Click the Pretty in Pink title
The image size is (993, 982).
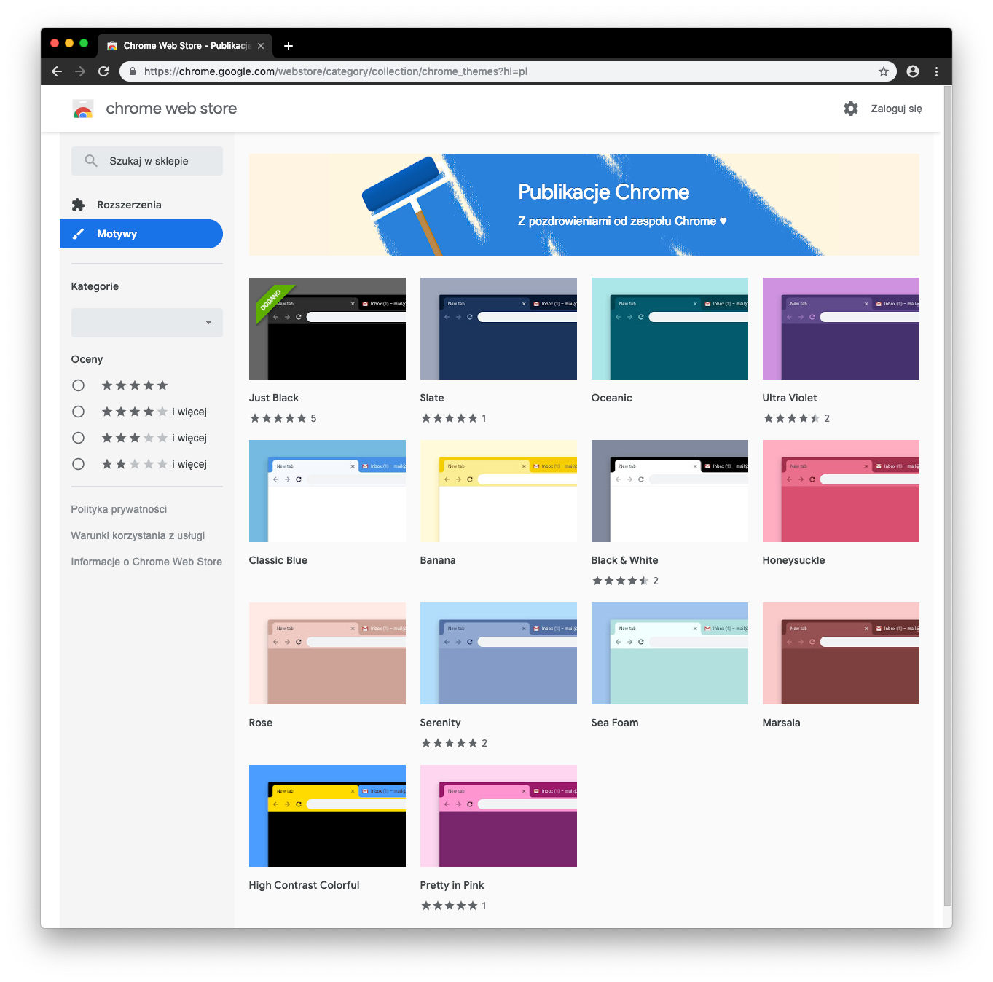452,885
